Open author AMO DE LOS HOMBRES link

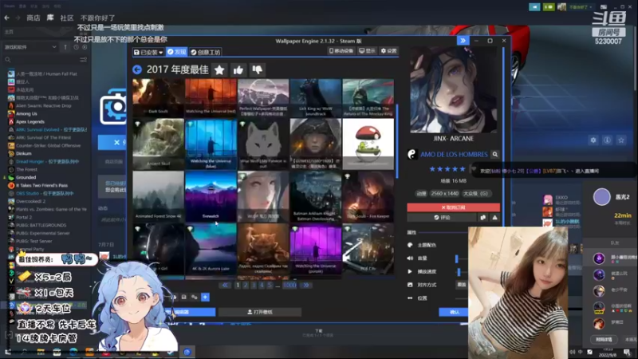click(454, 154)
